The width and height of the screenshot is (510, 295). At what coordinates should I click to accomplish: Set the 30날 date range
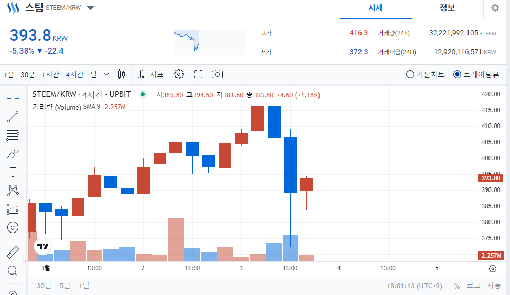coord(44,286)
